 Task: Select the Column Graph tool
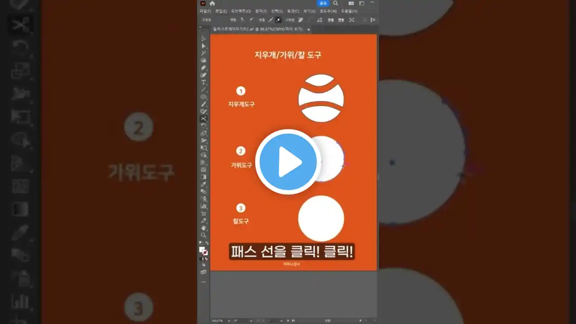click(204, 206)
